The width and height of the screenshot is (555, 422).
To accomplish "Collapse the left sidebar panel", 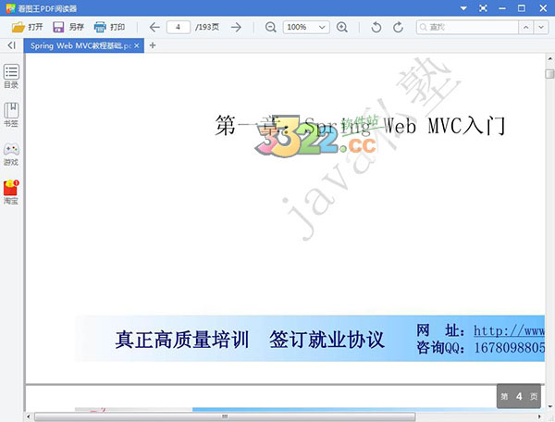I will [x=11, y=45].
